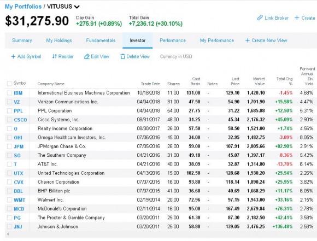Image resolution: width=317 pixels, height=241 pixels.
Task: Click the Add Symbol button
Action: (26, 56)
